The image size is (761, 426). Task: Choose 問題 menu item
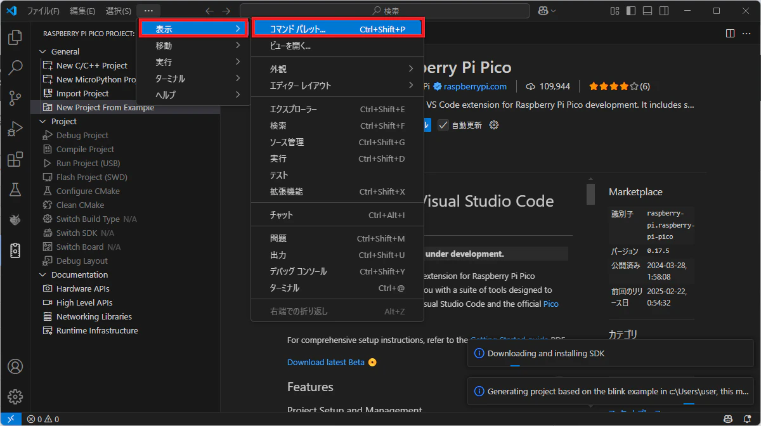[x=337, y=238]
